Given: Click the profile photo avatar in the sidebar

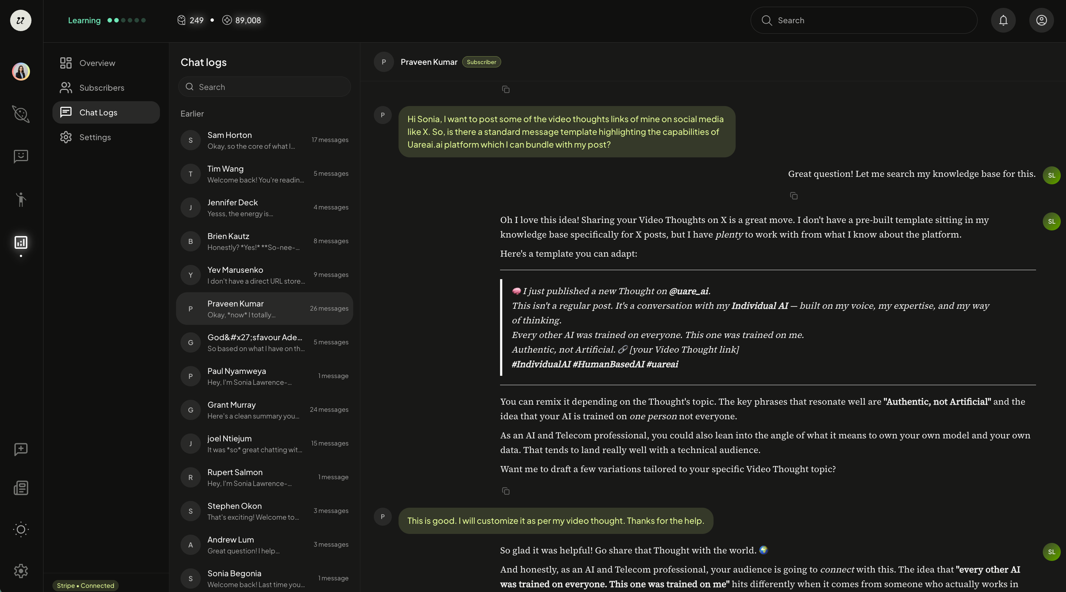Looking at the screenshot, I should coord(21,72).
